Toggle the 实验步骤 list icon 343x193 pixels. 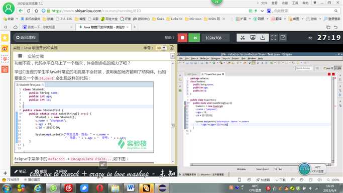coord(20,56)
